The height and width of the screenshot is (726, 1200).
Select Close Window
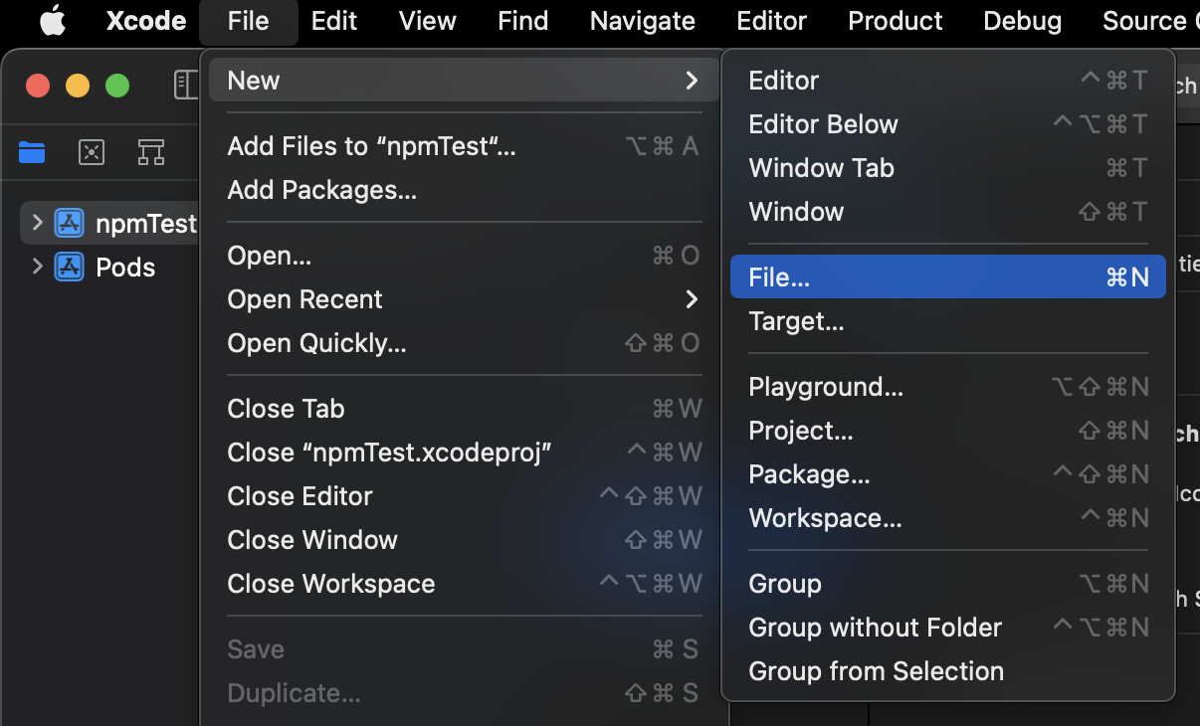(x=464, y=540)
